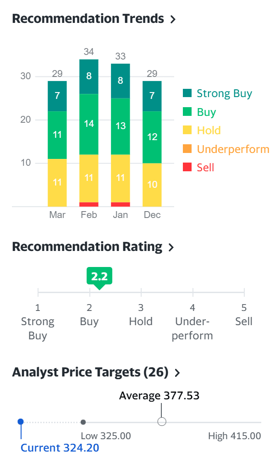The width and height of the screenshot is (275, 463).
Task: Click the Recommendation Trends heading
Action: tap(88, 19)
